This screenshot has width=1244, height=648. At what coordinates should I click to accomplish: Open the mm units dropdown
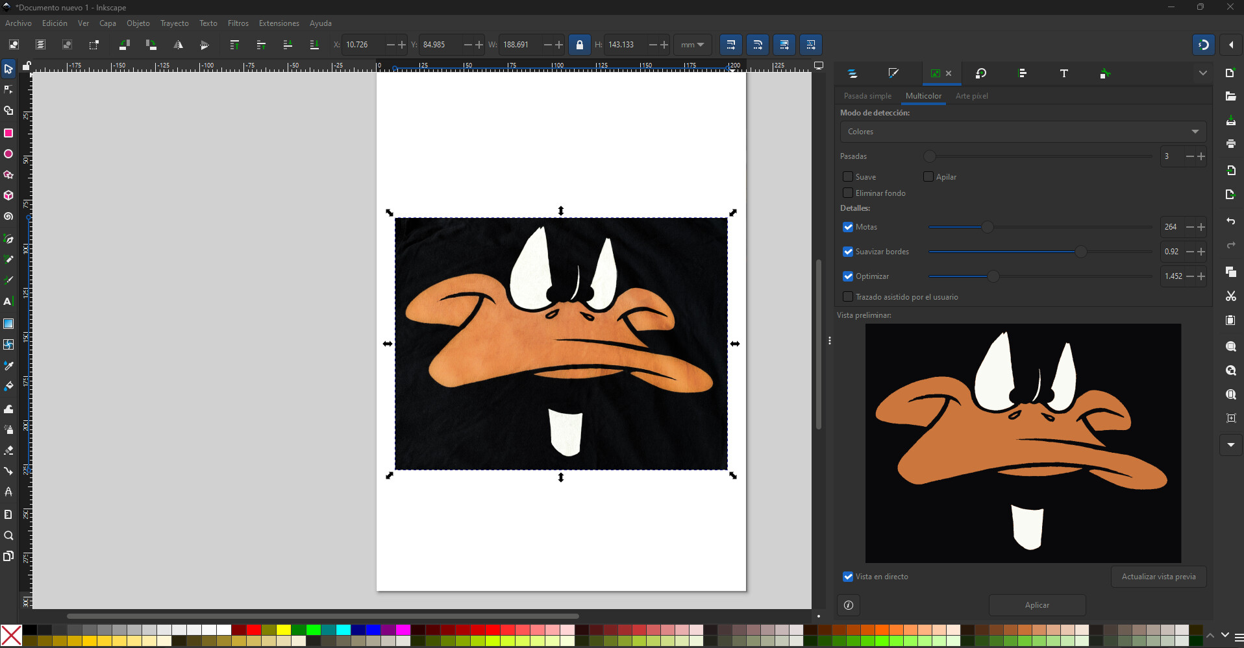(x=693, y=45)
